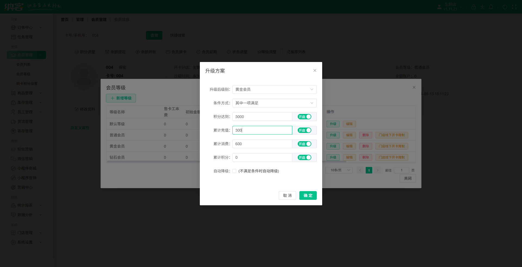Close the 会员等级 panel with its X icon
Viewport: 522px width, 267px height.
pos(414,87)
